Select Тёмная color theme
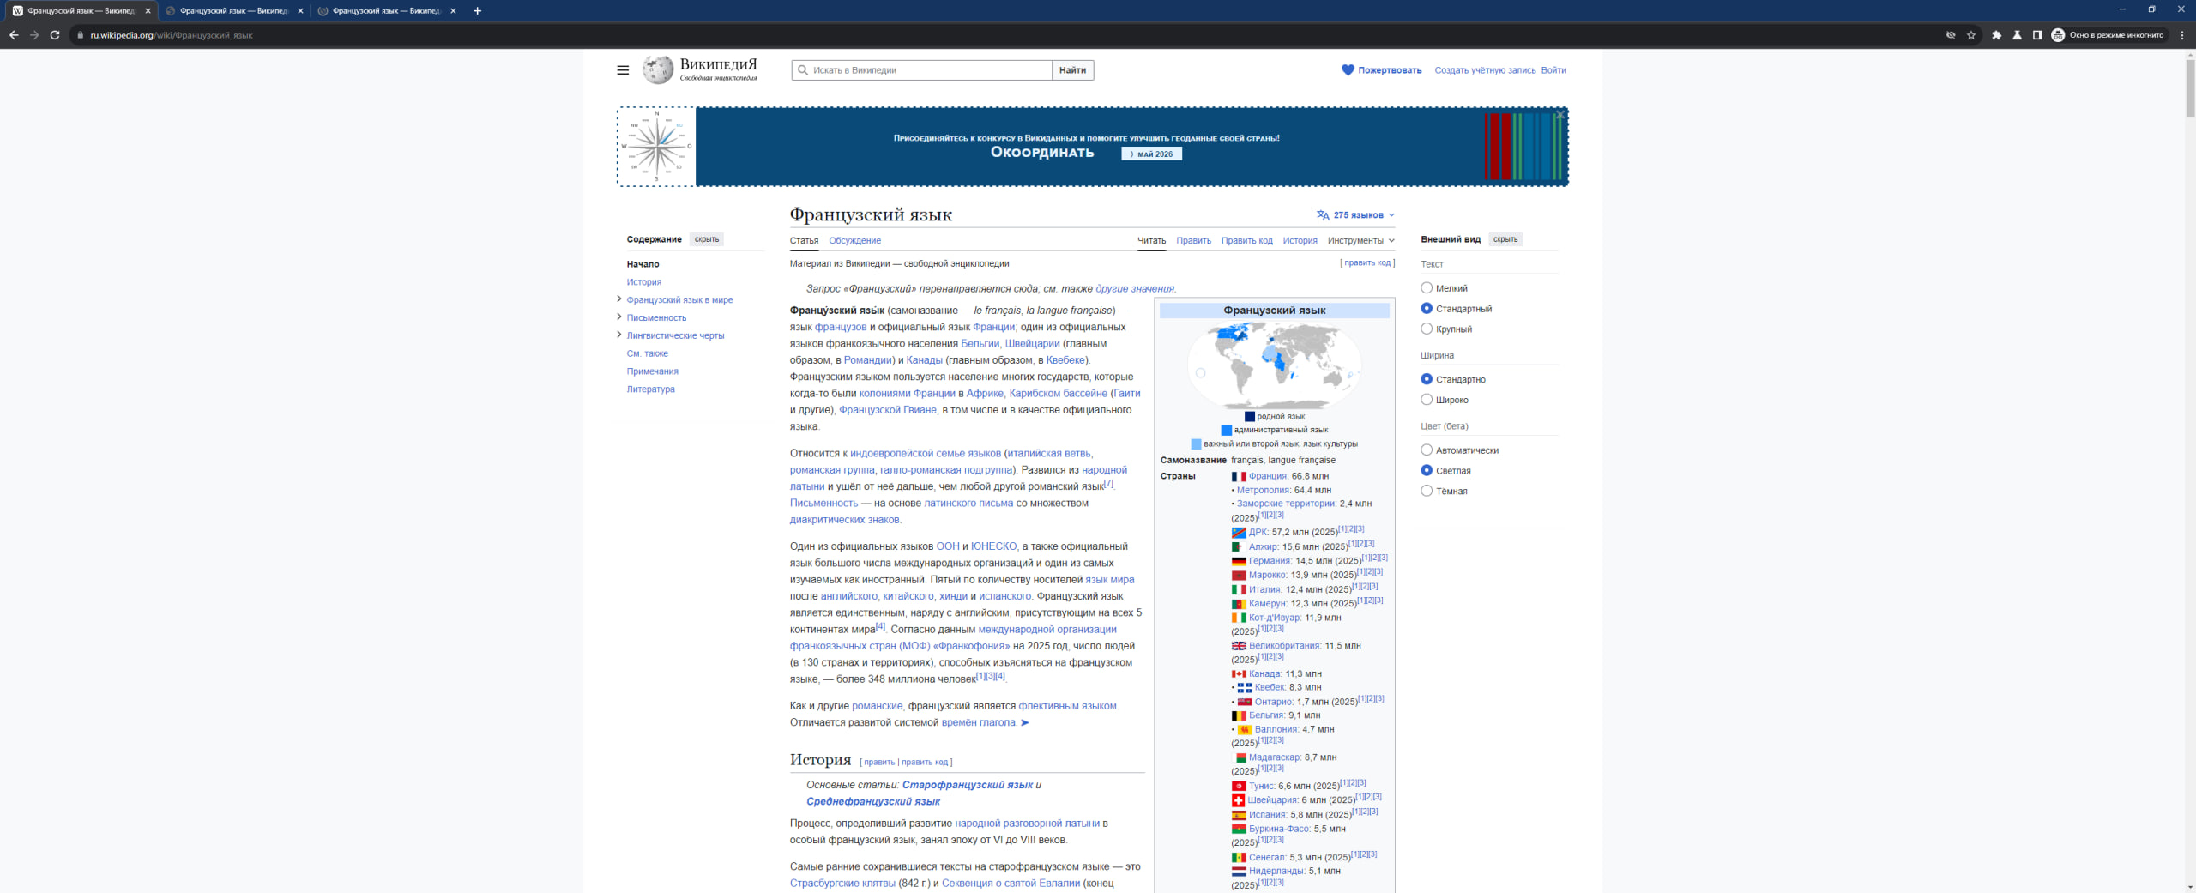 (1427, 491)
